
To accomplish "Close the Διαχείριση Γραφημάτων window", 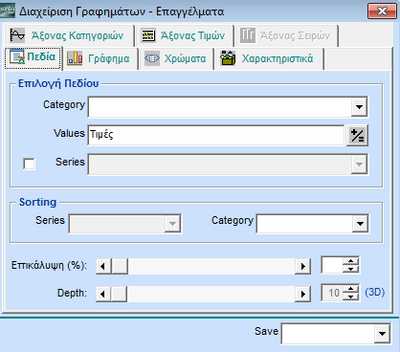I will point(382,11).
